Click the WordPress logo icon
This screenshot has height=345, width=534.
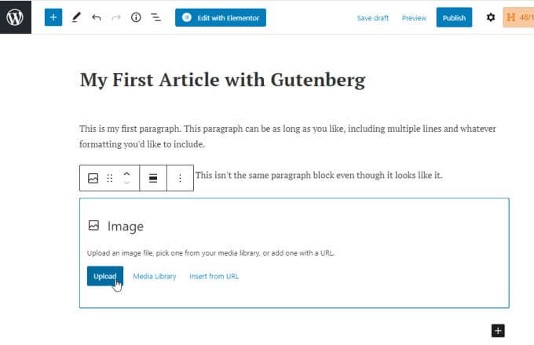(x=15, y=16)
